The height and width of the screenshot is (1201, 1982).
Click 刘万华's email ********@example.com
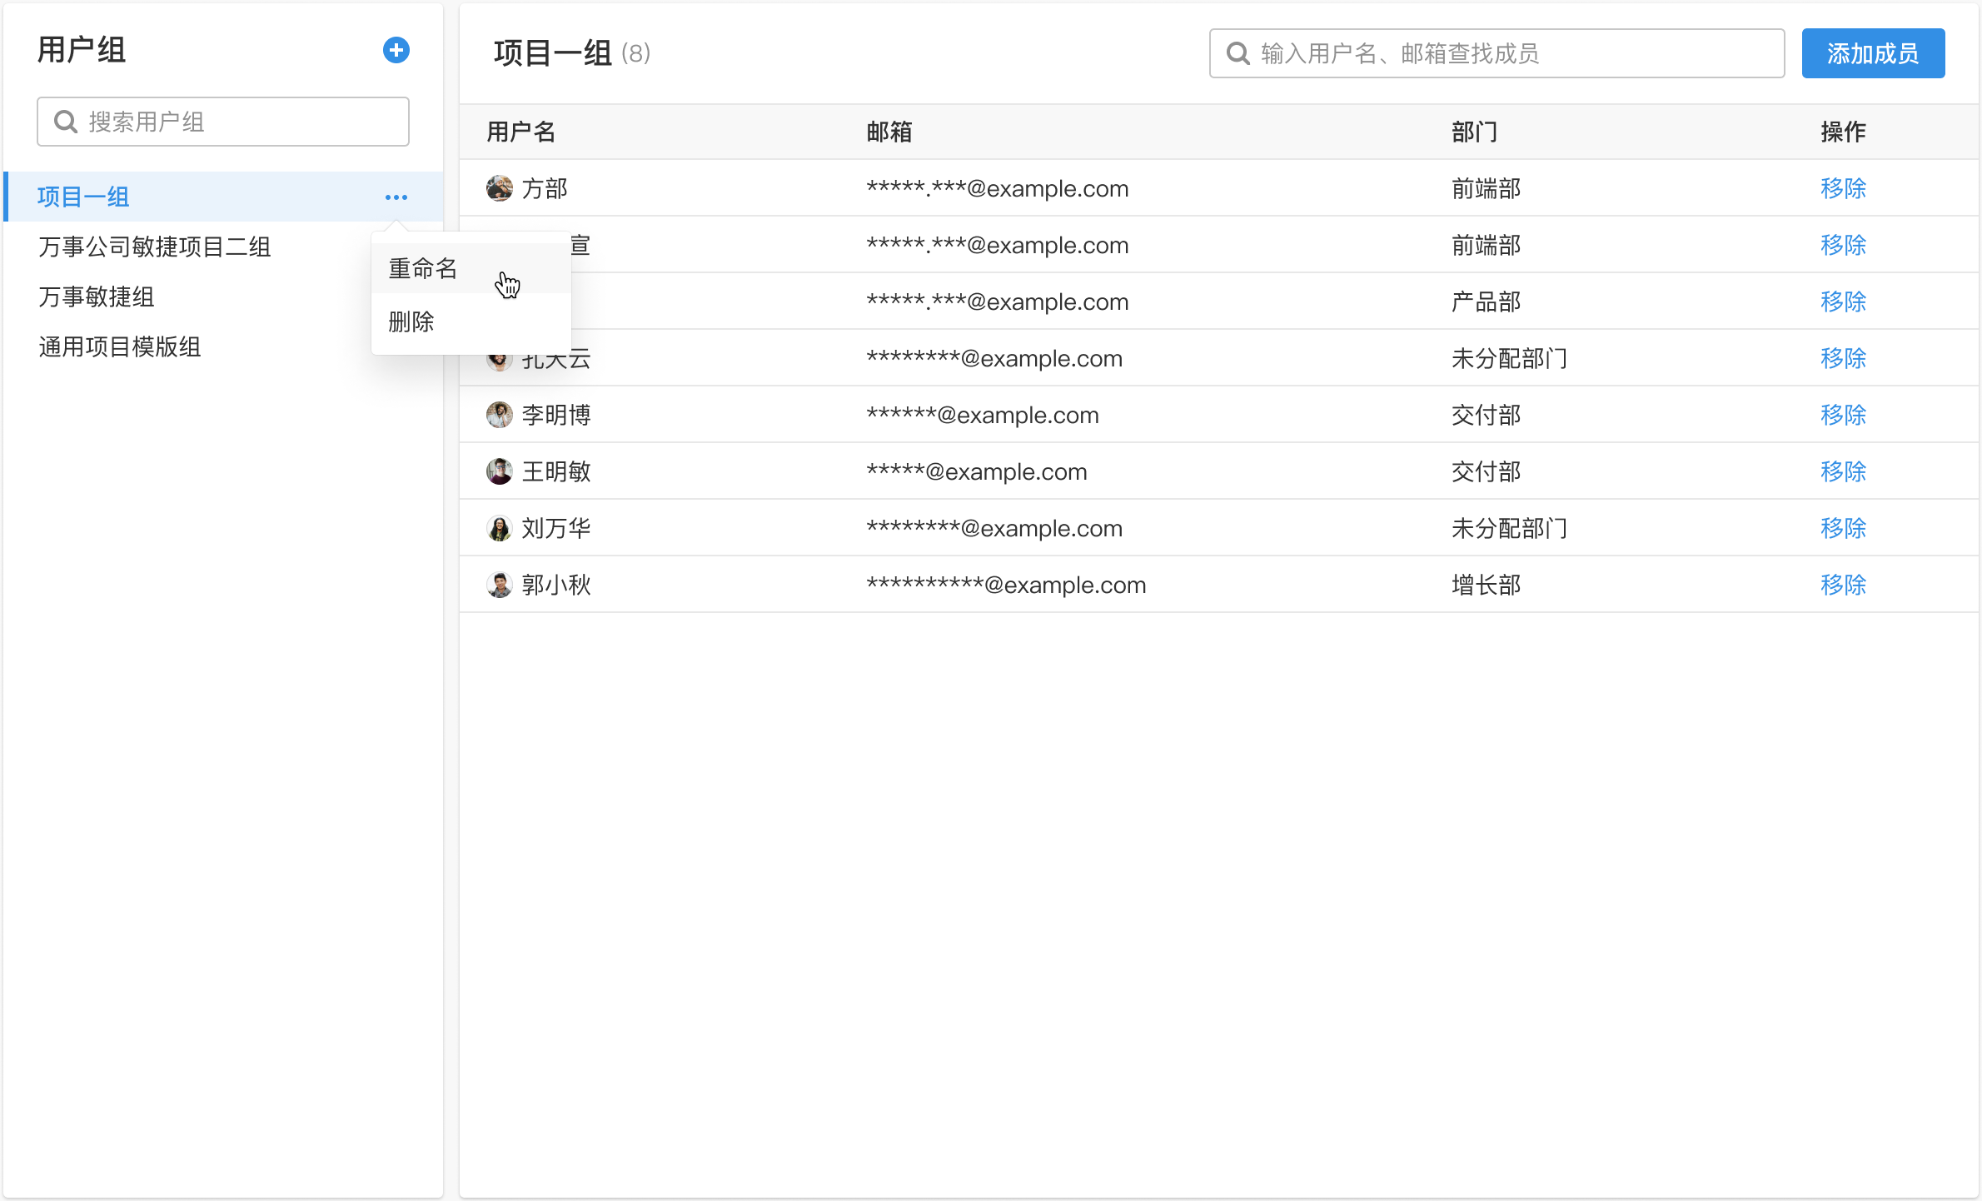pos(994,528)
